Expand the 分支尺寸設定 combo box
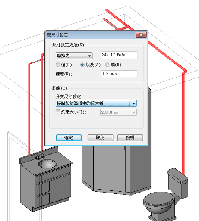This screenshot has height=221, width=199. (x=96, y=103)
